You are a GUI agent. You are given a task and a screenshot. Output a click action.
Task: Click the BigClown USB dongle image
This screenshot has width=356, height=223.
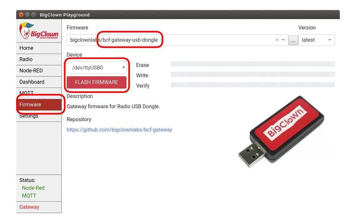281,132
